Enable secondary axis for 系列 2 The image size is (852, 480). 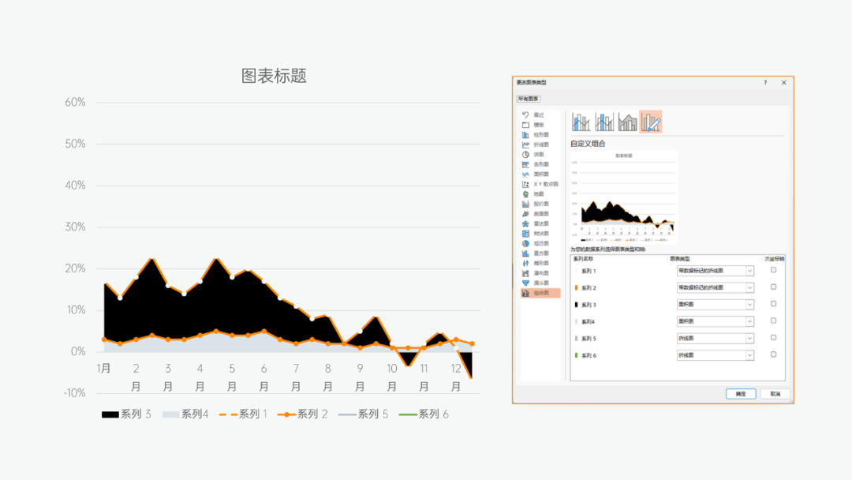coord(773,287)
